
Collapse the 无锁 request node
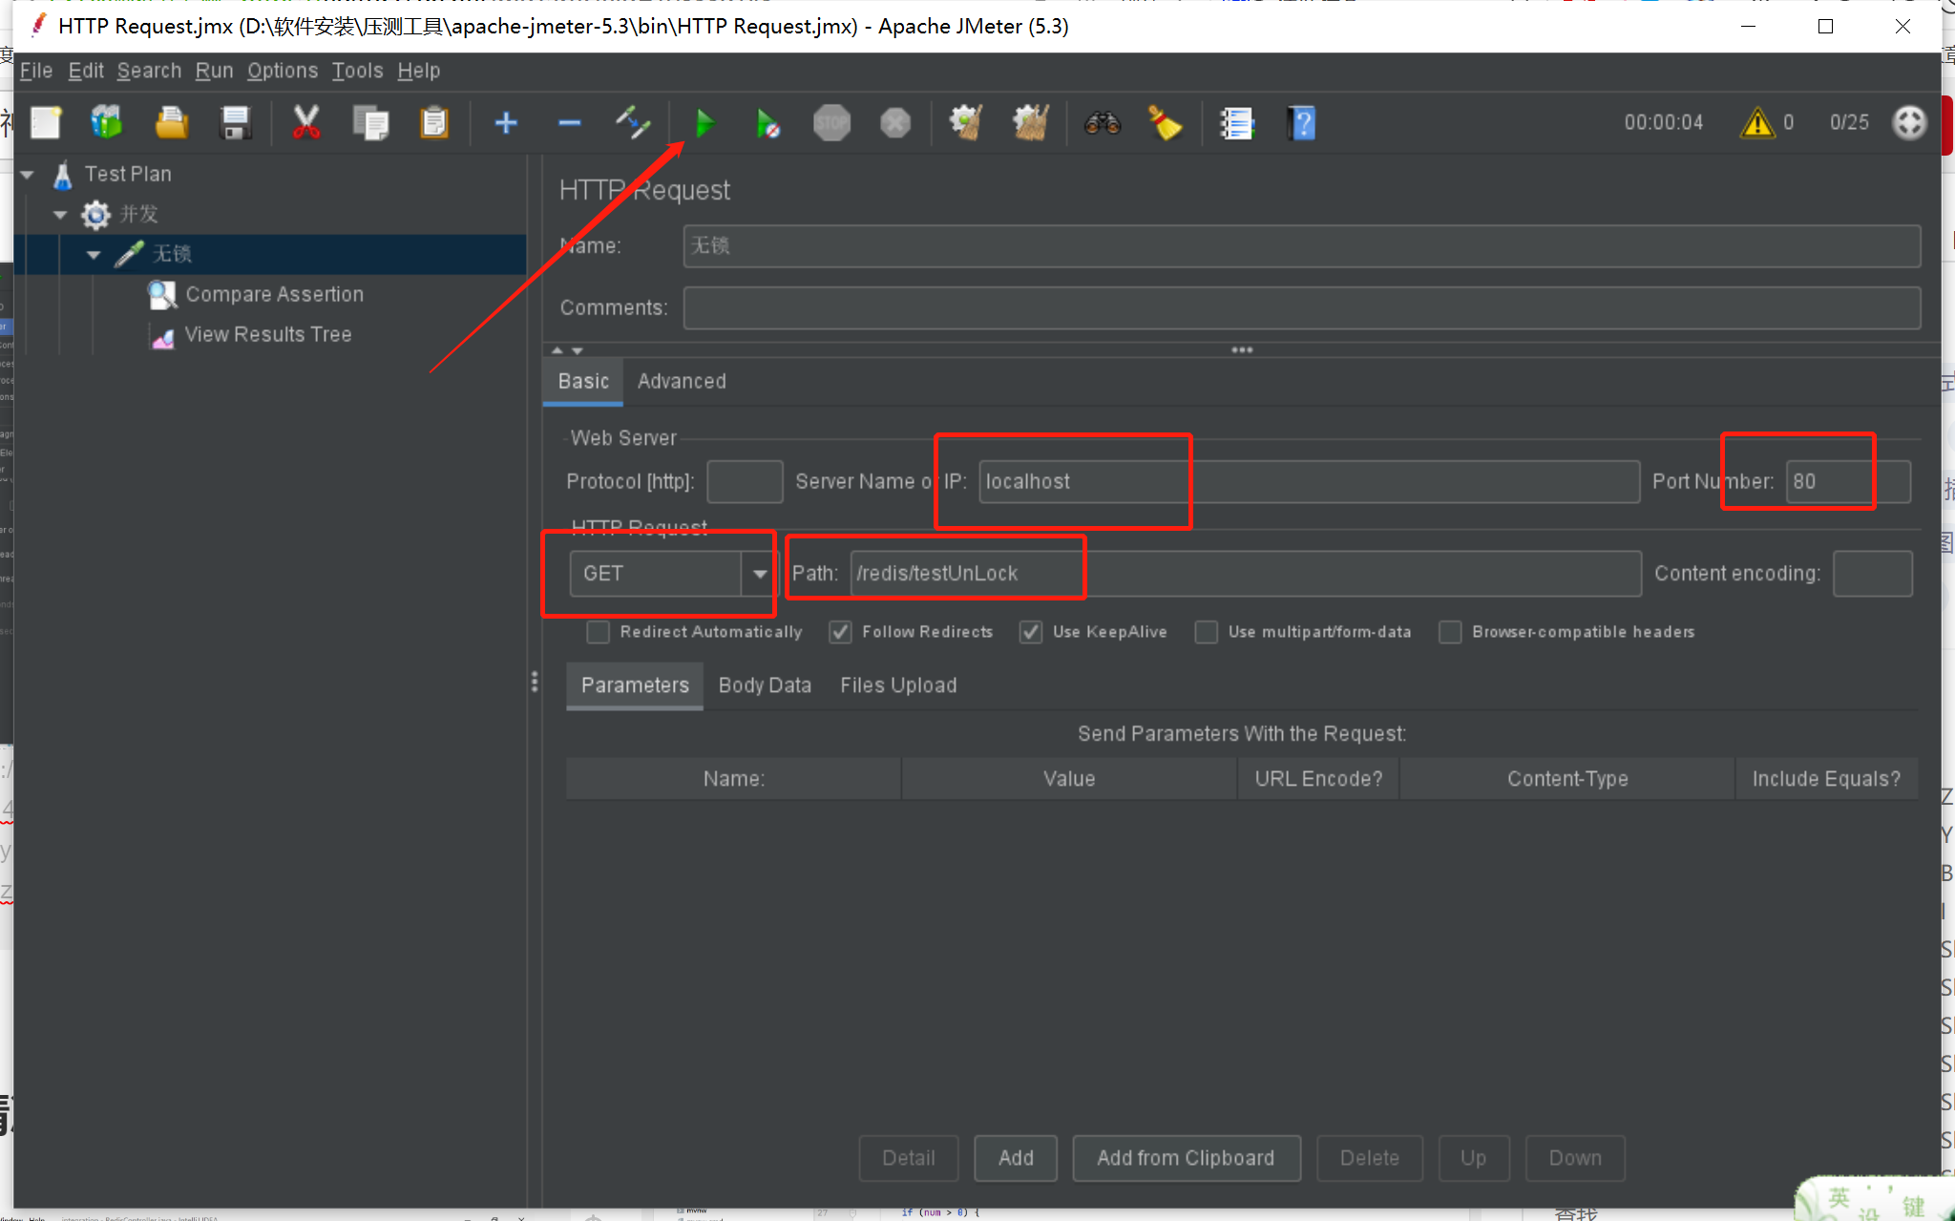pos(94,255)
